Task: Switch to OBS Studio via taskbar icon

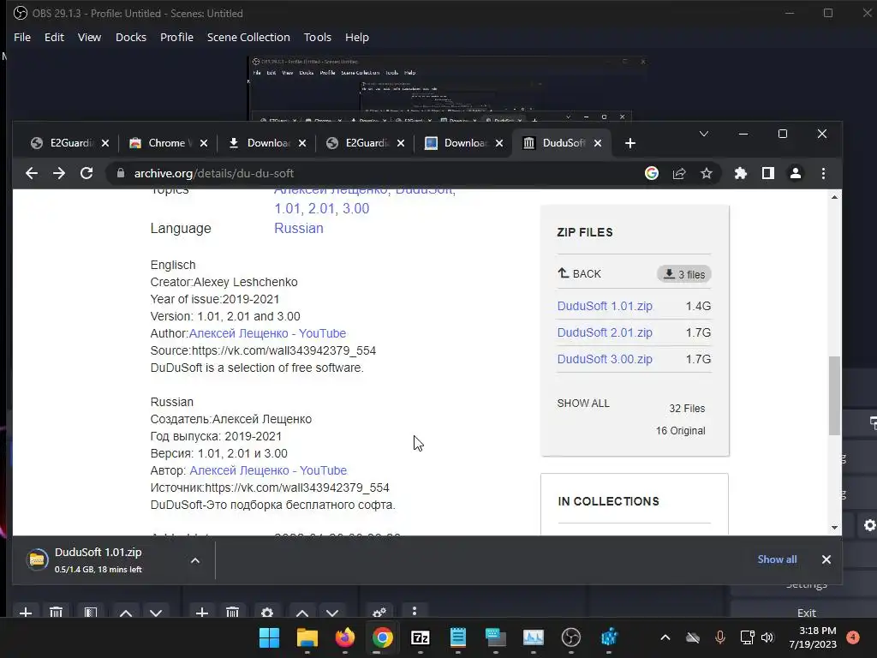Action: click(x=571, y=637)
